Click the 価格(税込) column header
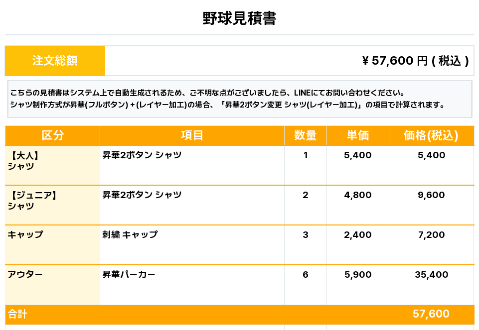Viewport: 479px width, 330px height. [x=431, y=135]
